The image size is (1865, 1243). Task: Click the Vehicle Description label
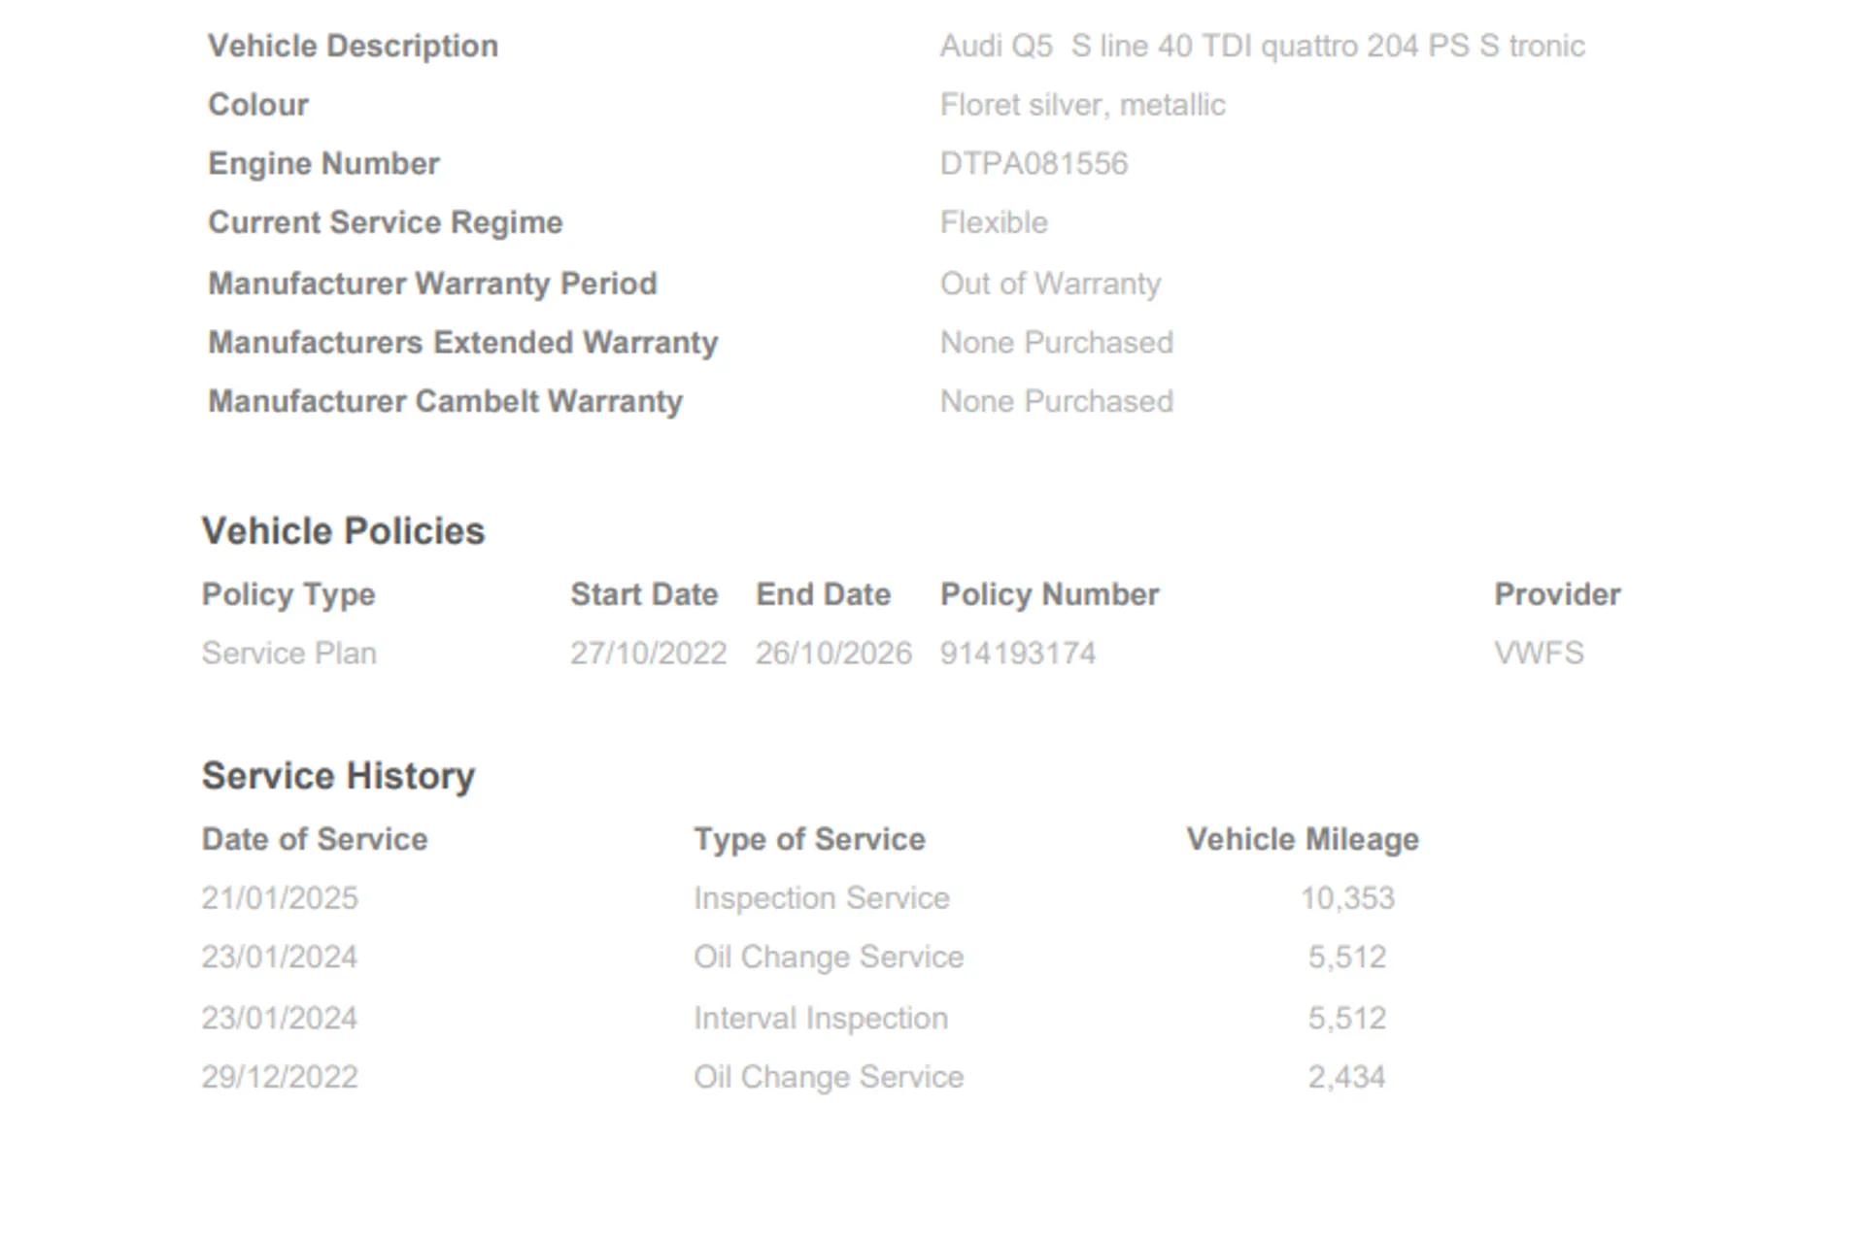click(x=353, y=46)
